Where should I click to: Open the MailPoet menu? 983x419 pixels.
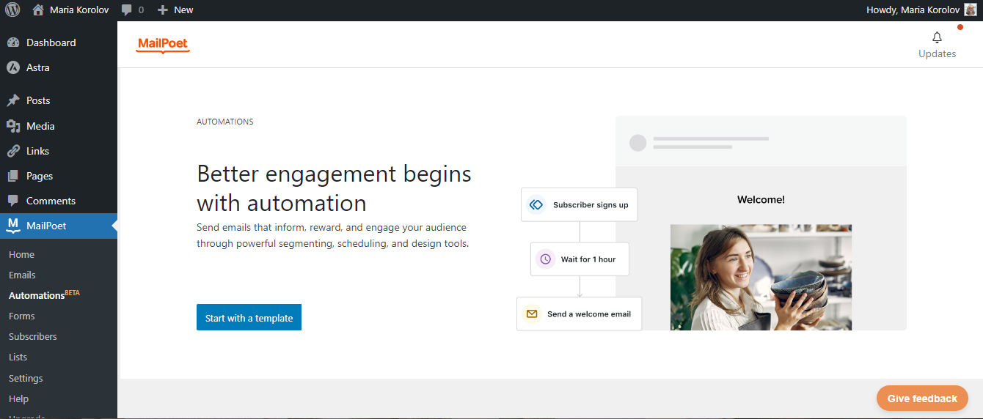click(59, 226)
